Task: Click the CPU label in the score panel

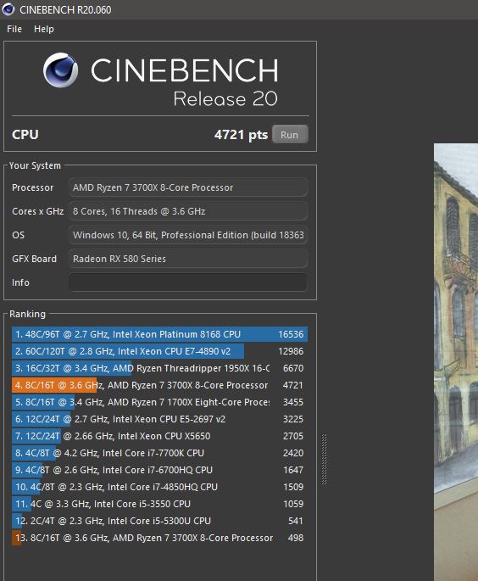Action: [25, 135]
